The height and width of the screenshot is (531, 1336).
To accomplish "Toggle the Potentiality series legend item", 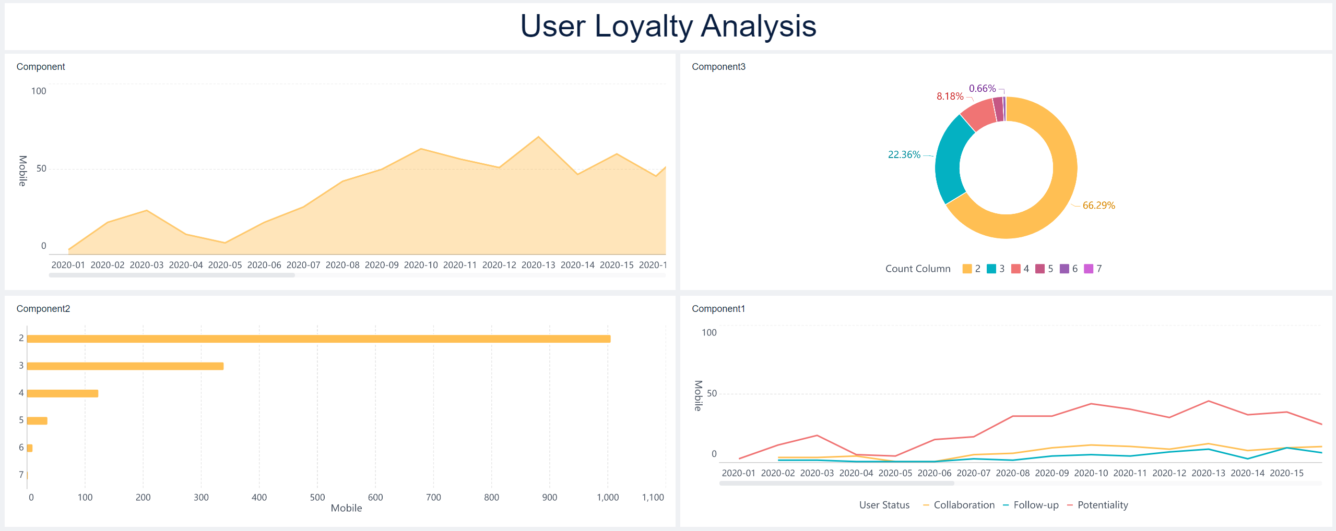I will tap(1097, 505).
